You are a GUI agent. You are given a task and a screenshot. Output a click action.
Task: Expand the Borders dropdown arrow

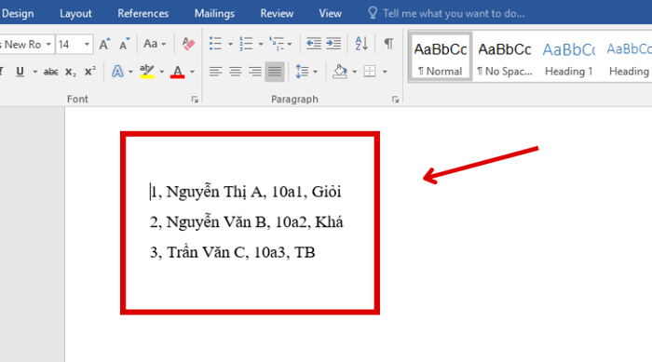click(x=385, y=72)
